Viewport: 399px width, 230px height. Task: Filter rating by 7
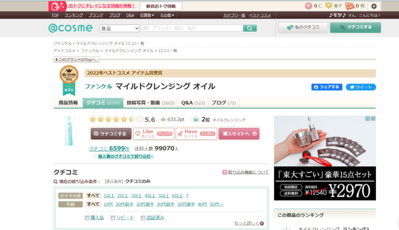[x=187, y=196]
